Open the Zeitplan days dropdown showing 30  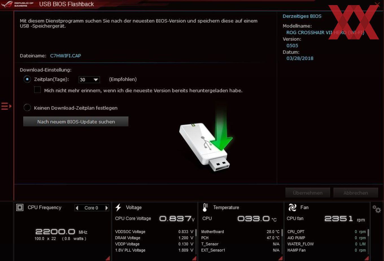coord(89,80)
